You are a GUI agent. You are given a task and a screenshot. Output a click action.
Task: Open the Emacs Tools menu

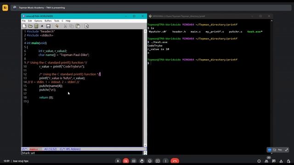[57, 21]
